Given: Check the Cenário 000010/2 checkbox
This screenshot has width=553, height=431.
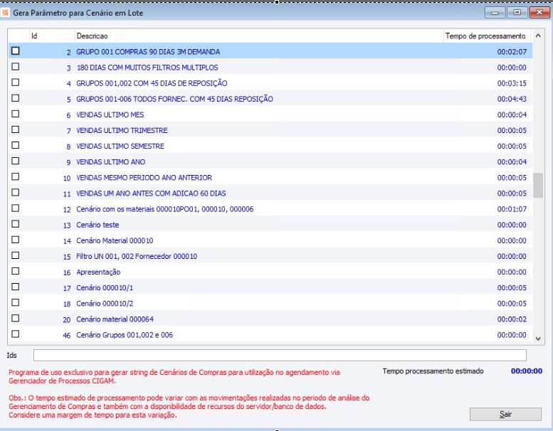Looking at the screenshot, I should point(15,302).
